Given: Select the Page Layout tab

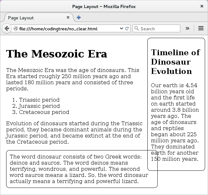Looking at the screenshot, I should [32, 18].
